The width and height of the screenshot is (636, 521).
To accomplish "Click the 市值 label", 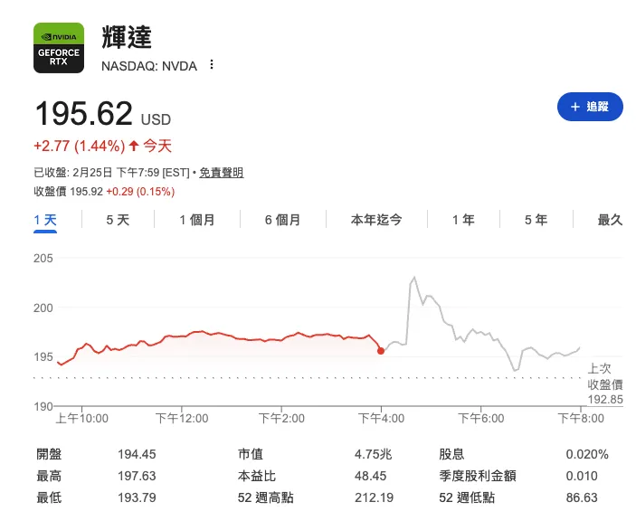I will (x=251, y=454).
